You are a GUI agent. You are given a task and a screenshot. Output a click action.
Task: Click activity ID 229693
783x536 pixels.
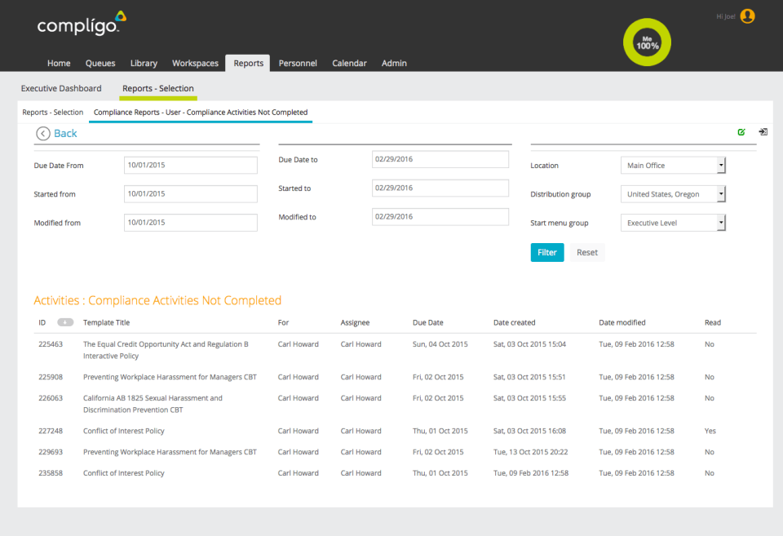[51, 452]
